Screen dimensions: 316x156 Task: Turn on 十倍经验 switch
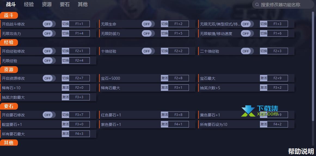[x=148, y=51]
